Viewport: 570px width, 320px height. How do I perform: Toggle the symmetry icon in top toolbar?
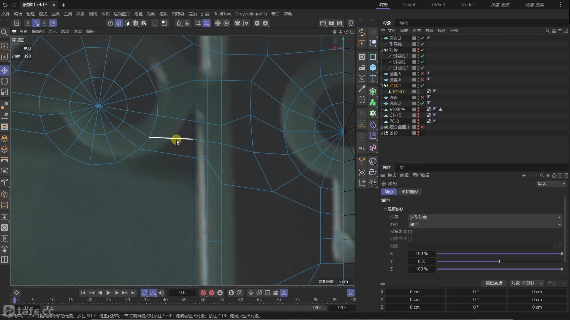tap(237, 23)
